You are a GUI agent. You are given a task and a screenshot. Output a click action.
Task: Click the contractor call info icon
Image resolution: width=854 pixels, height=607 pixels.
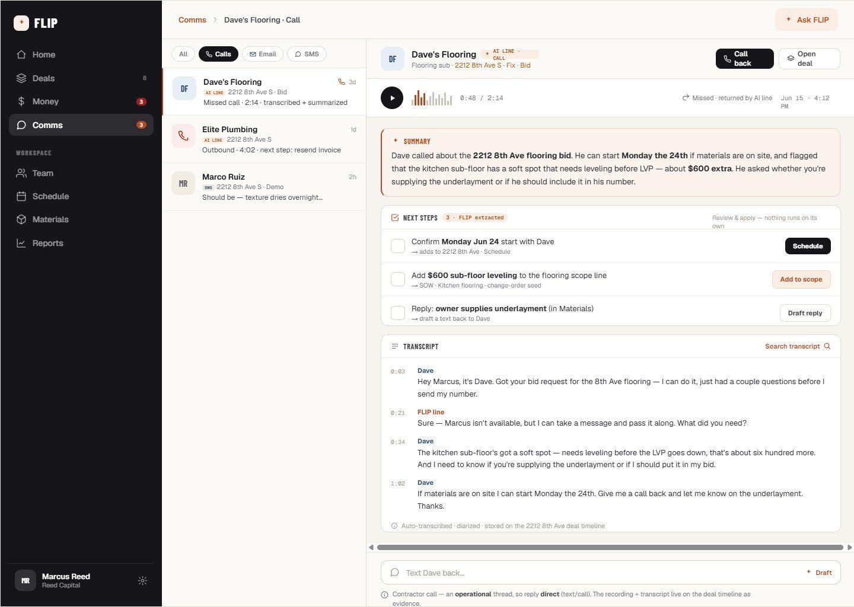385,595
